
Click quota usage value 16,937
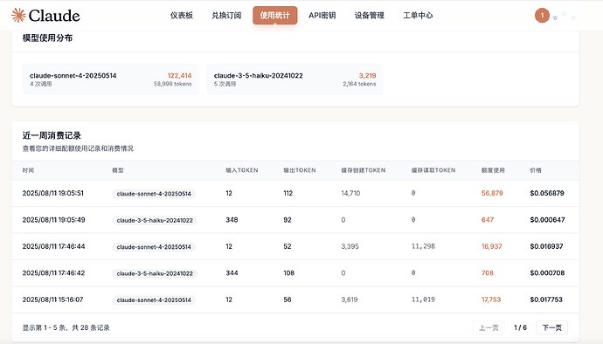point(491,246)
